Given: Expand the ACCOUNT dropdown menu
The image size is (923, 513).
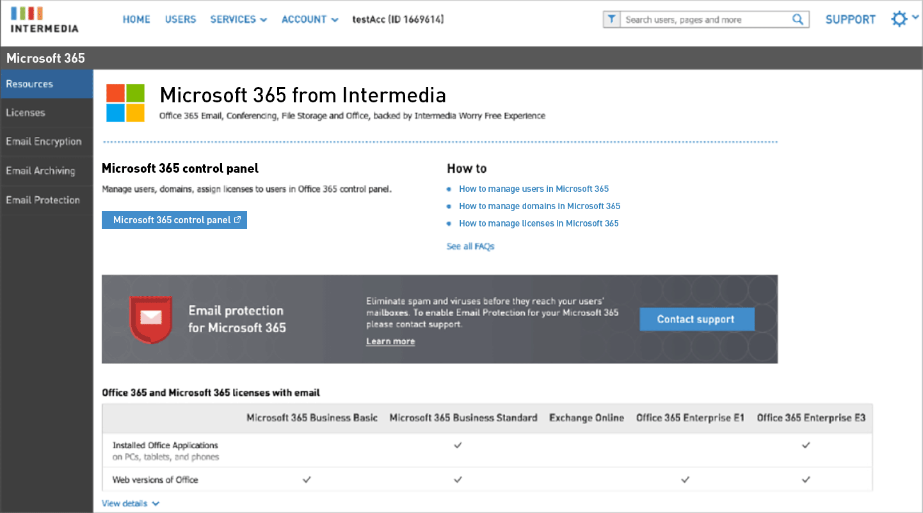Looking at the screenshot, I should pyautogui.click(x=310, y=19).
